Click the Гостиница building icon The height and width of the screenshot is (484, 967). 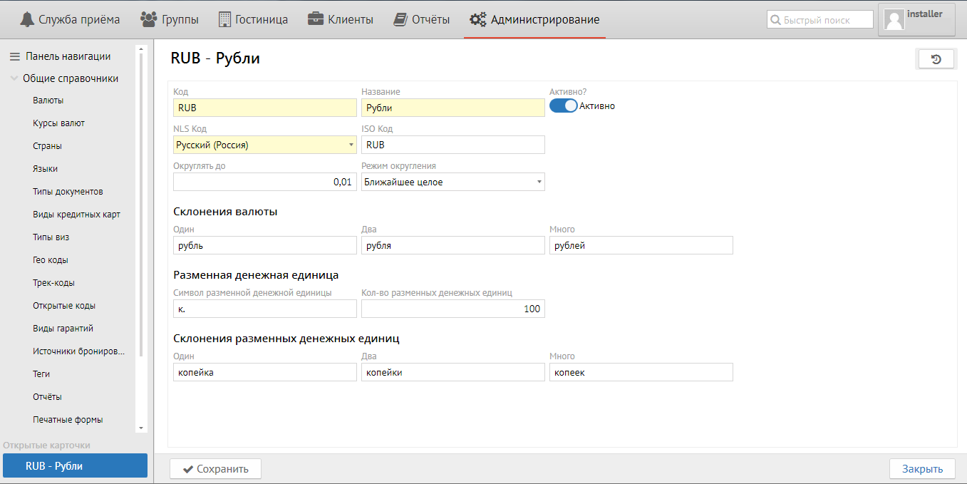(x=224, y=19)
